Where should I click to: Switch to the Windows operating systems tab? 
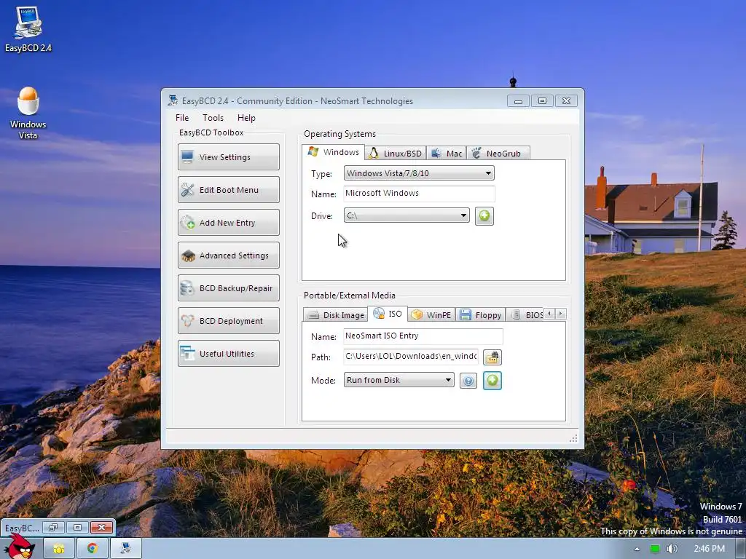click(x=333, y=152)
